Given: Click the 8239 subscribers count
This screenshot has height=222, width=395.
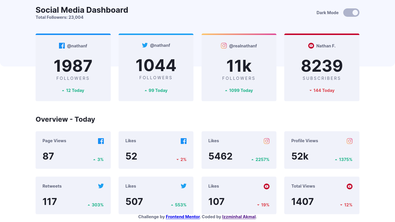Looking at the screenshot, I should coord(322,66).
